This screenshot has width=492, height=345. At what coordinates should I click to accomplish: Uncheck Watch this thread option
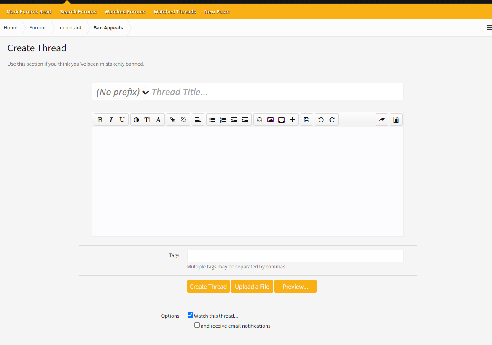(190, 315)
